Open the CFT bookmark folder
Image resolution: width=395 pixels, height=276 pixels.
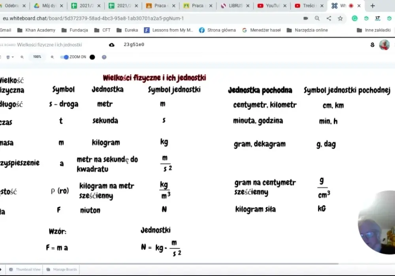(x=102, y=30)
